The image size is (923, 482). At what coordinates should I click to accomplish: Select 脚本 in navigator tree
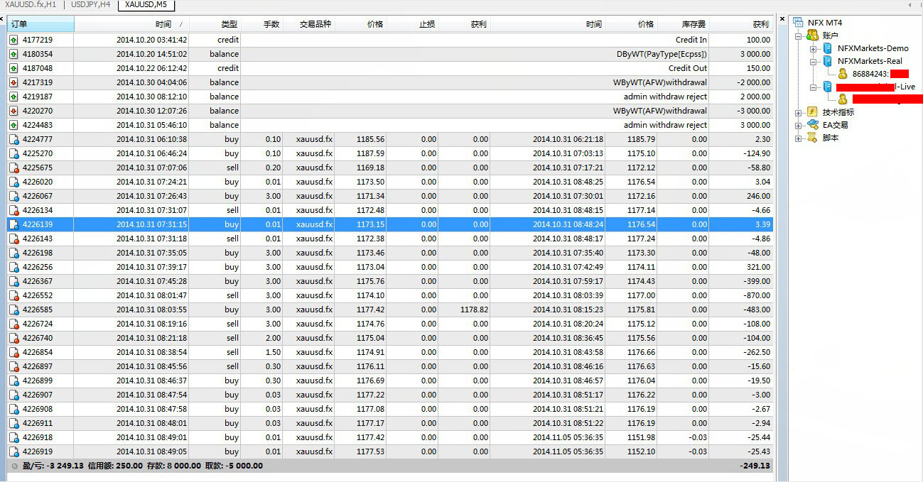pyautogui.click(x=831, y=138)
